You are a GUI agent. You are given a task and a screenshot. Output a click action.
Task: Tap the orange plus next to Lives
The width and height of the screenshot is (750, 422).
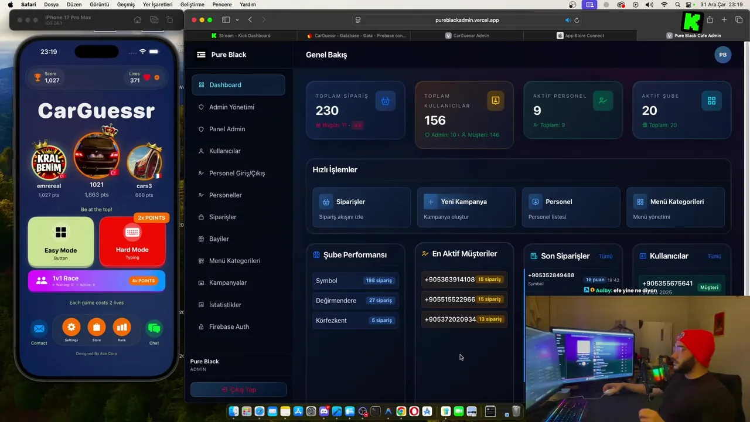tap(156, 77)
